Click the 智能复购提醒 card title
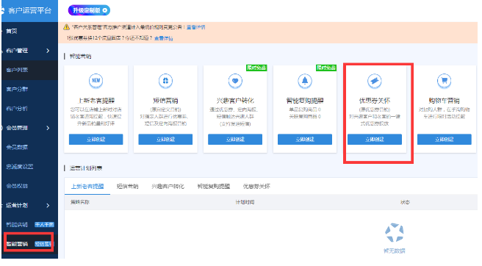The image size is (482, 266). pyautogui.click(x=305, y=101)
